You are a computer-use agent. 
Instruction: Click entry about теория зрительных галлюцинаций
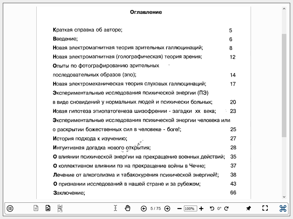[x=128, y=48]
